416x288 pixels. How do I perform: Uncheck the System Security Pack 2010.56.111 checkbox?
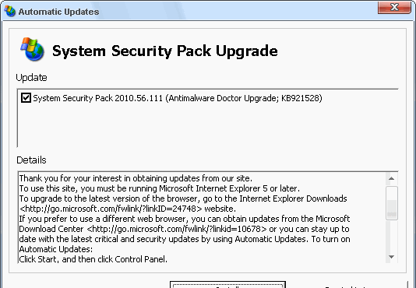[26, 98]
